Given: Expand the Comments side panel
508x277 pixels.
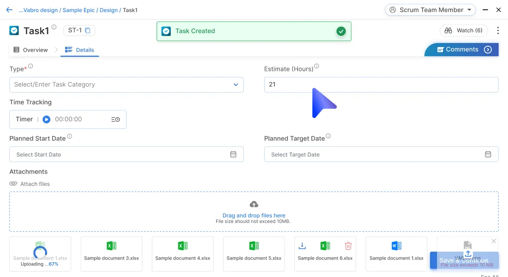Looking at the screenshot, I should coord(488,50).
